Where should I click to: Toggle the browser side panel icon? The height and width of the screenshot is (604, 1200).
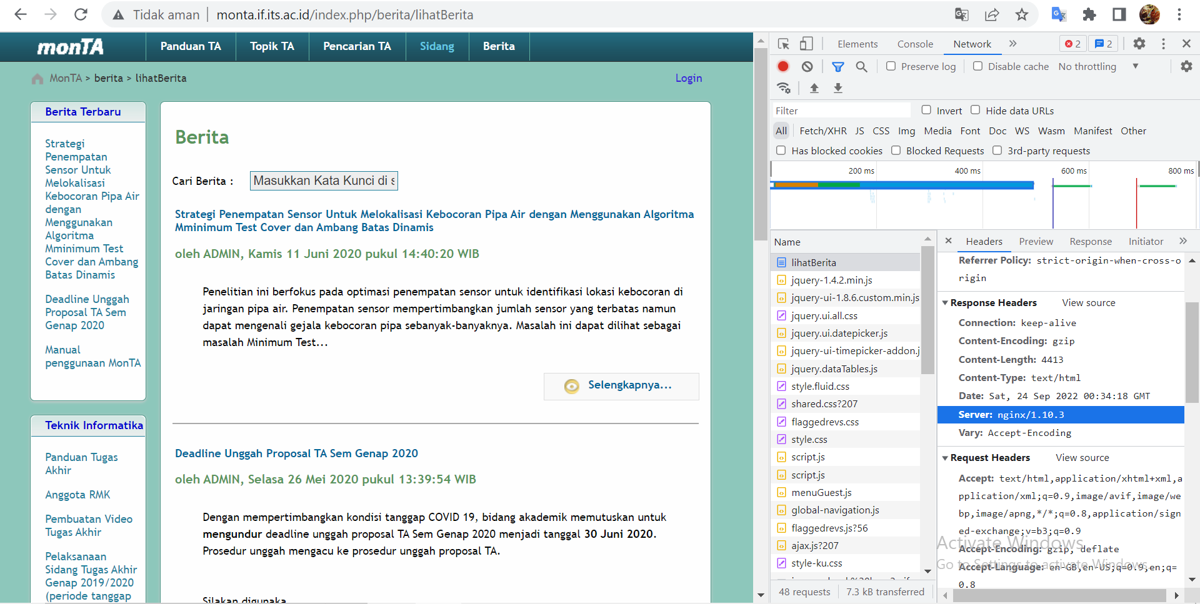click(x=1119, y=14)
